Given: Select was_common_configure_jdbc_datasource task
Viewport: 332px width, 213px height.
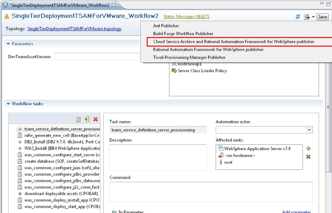Looking at the screenshot, I should [58, 181].
